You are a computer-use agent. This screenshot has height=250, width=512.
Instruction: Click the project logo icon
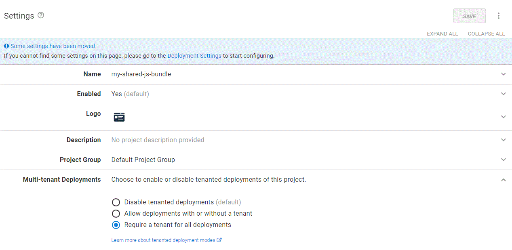point(119,117)
